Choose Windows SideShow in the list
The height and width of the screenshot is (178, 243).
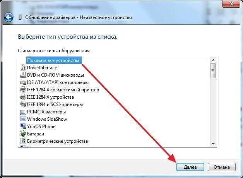coord(47,119)
